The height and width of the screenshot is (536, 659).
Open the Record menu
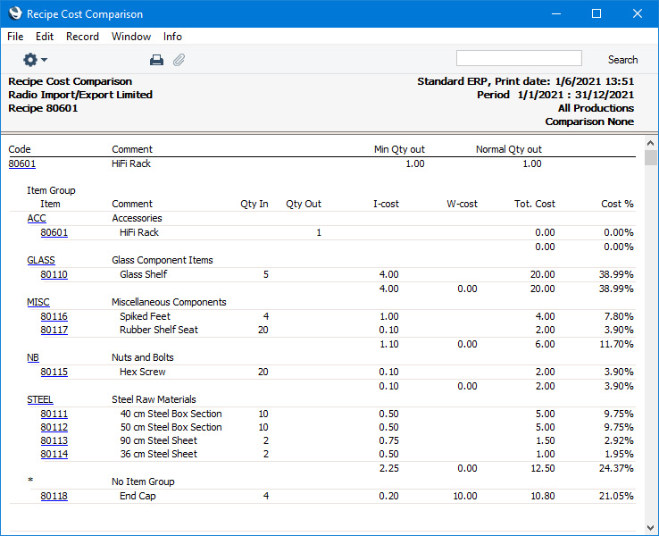(x=82, y=37)
